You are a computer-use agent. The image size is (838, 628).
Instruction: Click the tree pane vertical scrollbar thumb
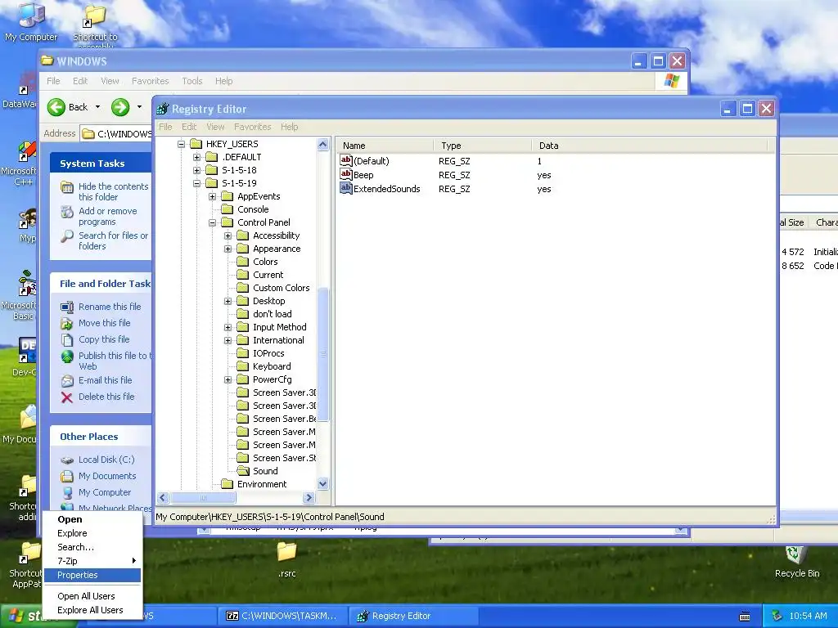click(x=322, y=354)
